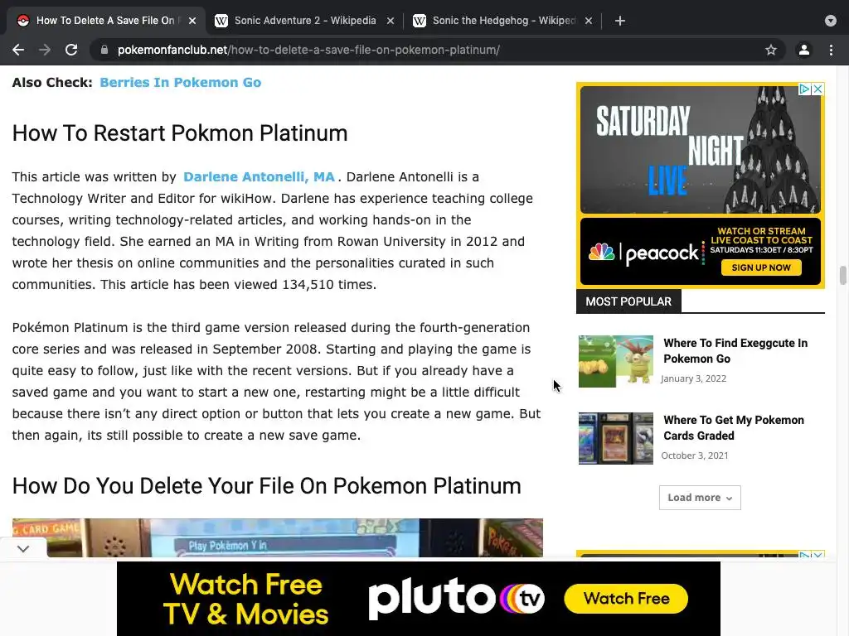This screenshot has width=849, height=636.
Task: Close the Sonic the Hedgehog Wikipedia tab
Action: (x=589, y=21)
